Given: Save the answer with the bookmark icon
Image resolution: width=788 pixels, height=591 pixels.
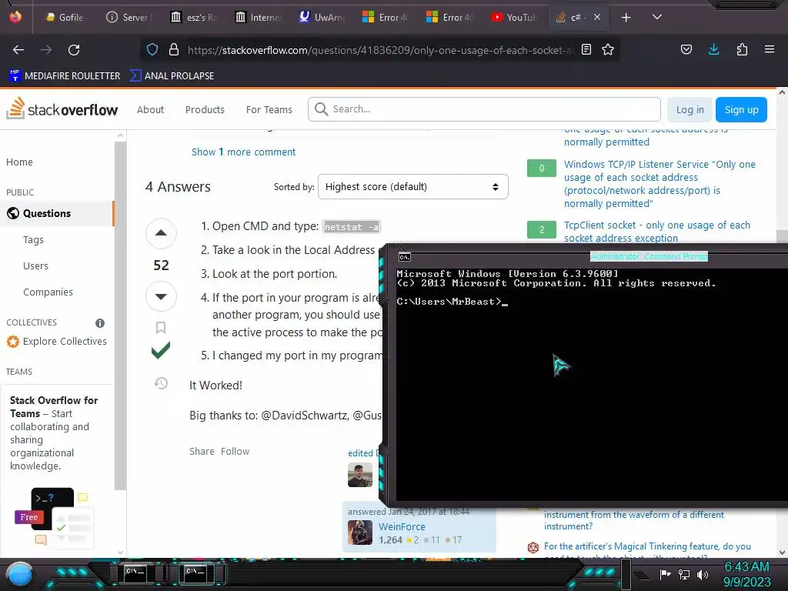Looking at the screenshot, I should [161, 328].
